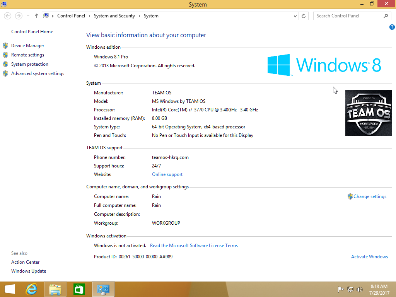Open File Explorer from taskbar
The height and width of the screenshot is (297, 396).
click(55, 289)
